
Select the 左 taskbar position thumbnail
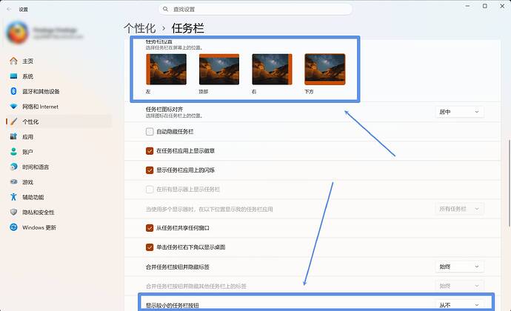tap(167, 70)
